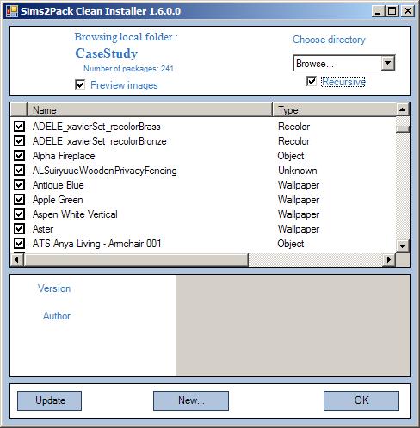This screenshot has width=420, height=428.
Task: Click the vertical scrollbar thumb
Action: [x=403, y=129]
